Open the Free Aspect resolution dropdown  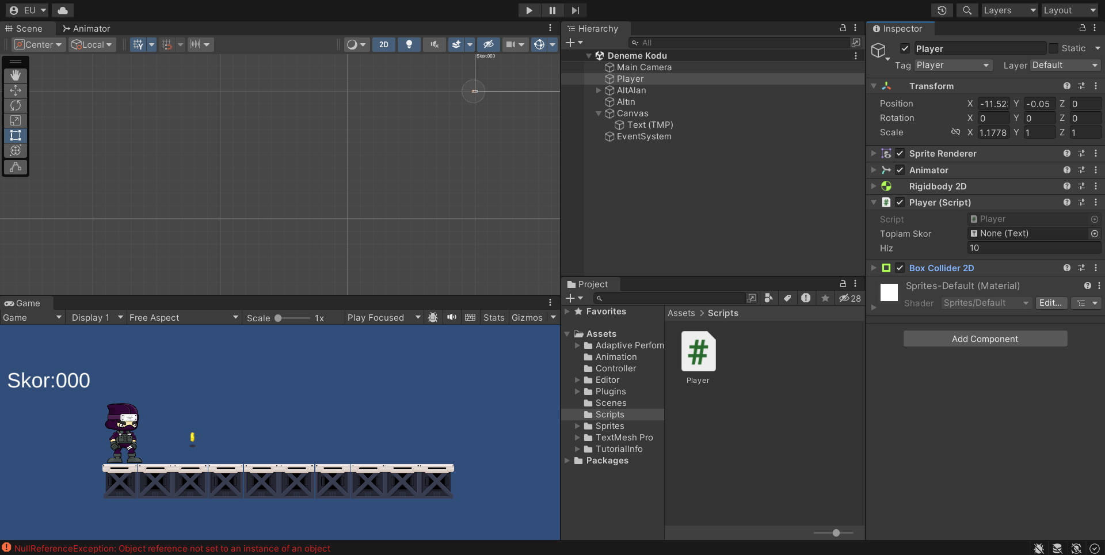coord(183,318)
